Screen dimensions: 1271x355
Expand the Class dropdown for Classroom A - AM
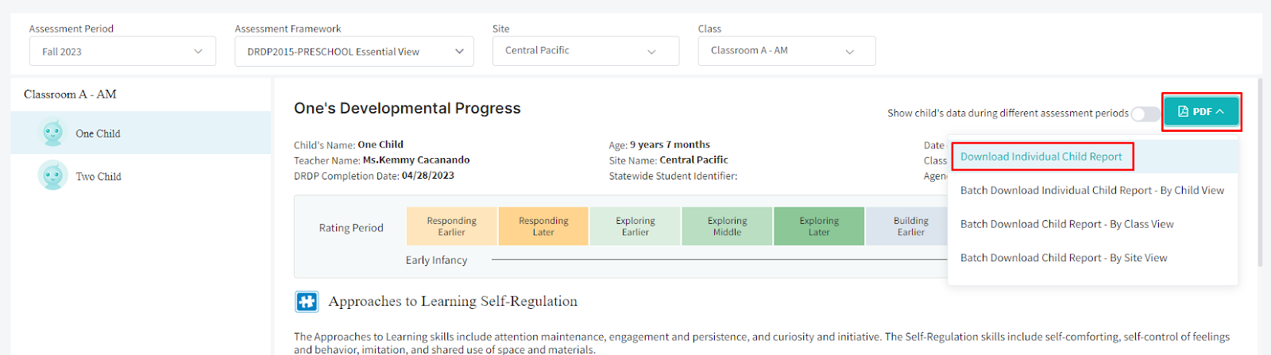786,51
